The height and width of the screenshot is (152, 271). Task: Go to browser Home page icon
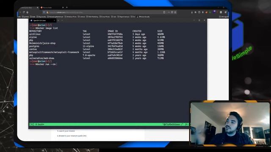(x=27, y=12)
